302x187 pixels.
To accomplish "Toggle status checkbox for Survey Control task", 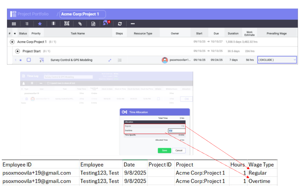I will click(29, 60).
